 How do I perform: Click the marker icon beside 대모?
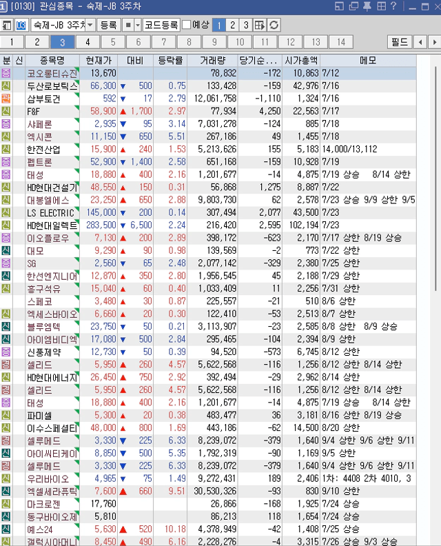[x=6, y=250]
